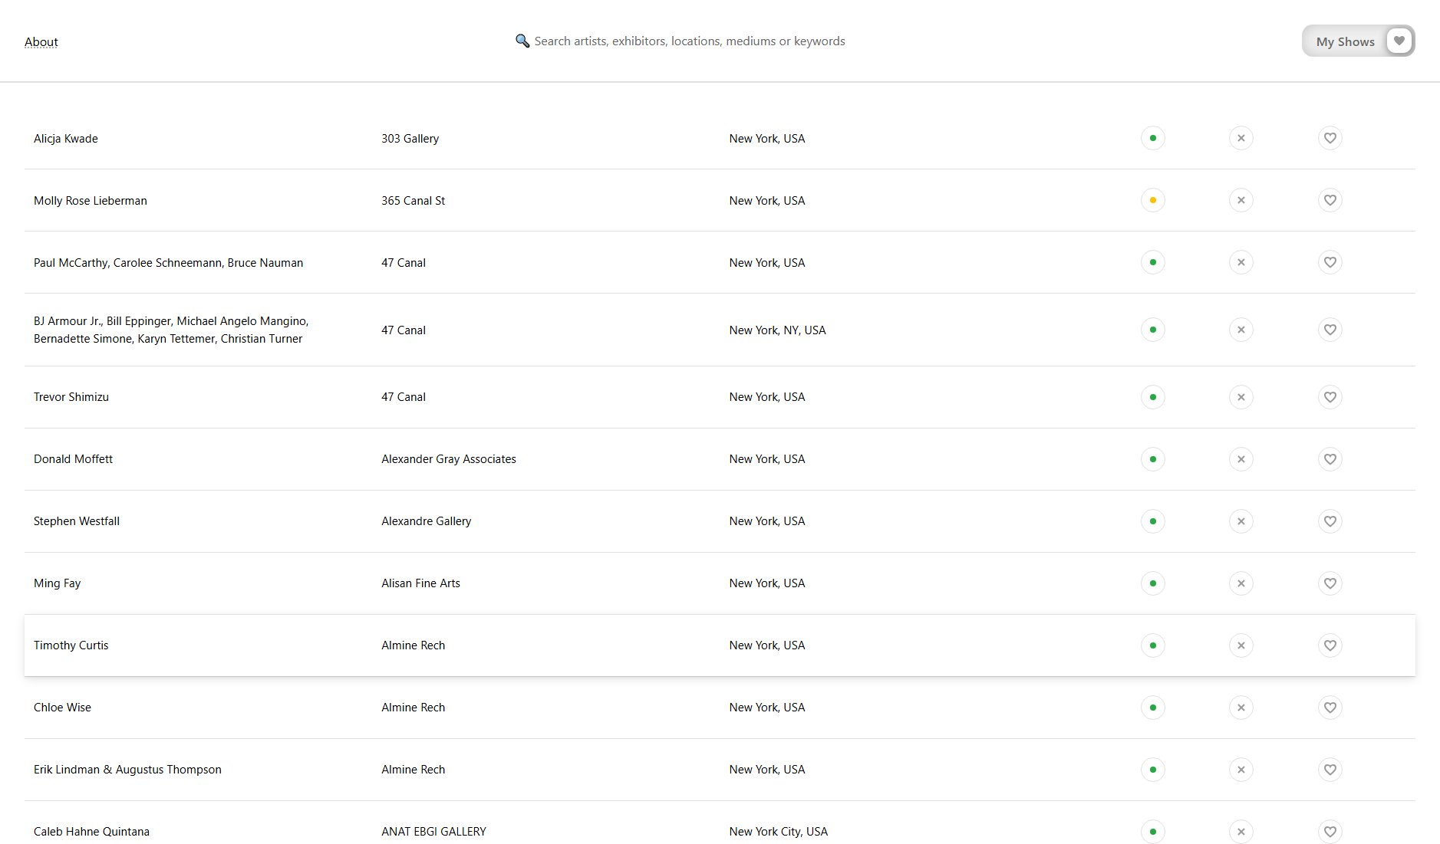Dismiss the Alicja Kwade row with X
Viewport: 1440px width, 844px height.
[1241, 138]
